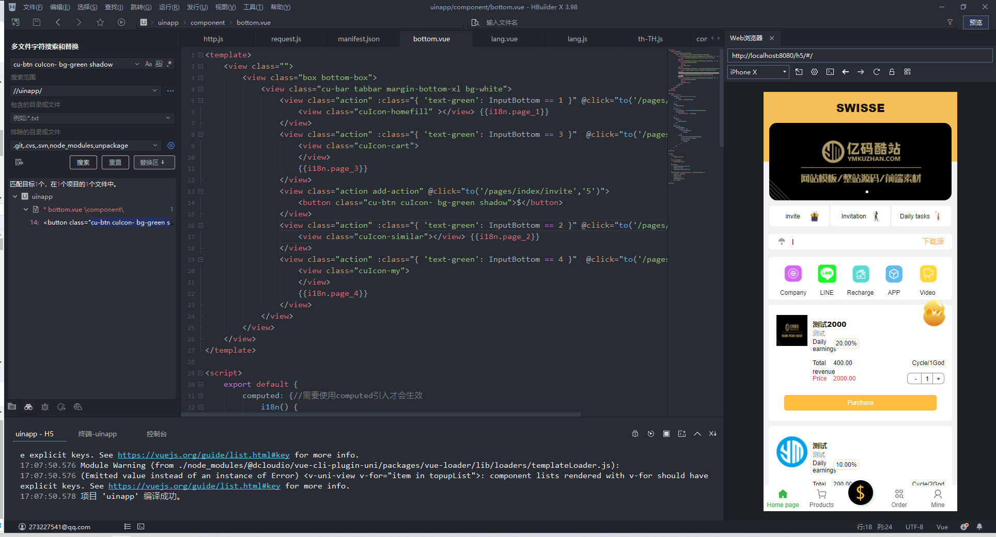Open browser devtools console icon

pyautogui.click(x=830, y=72)
